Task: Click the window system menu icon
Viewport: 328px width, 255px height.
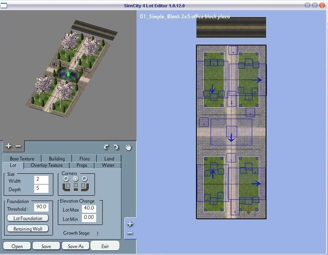Action: pos(4,5)
